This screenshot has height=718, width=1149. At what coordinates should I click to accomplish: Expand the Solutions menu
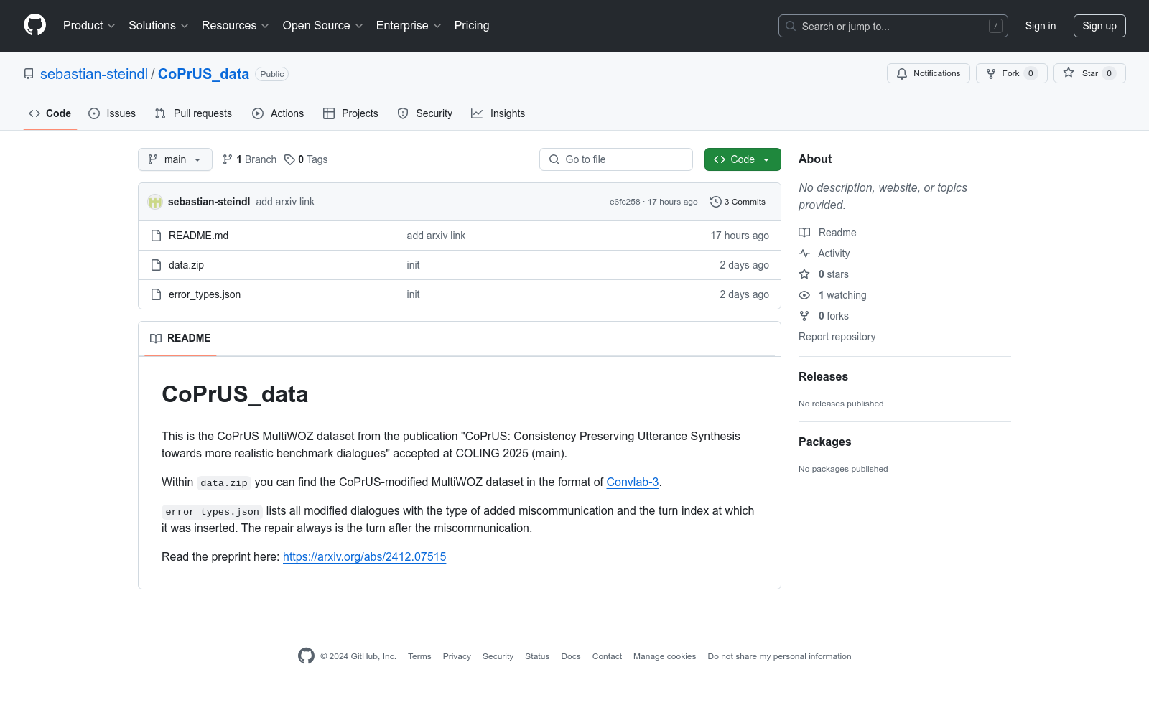click(159, 25)
